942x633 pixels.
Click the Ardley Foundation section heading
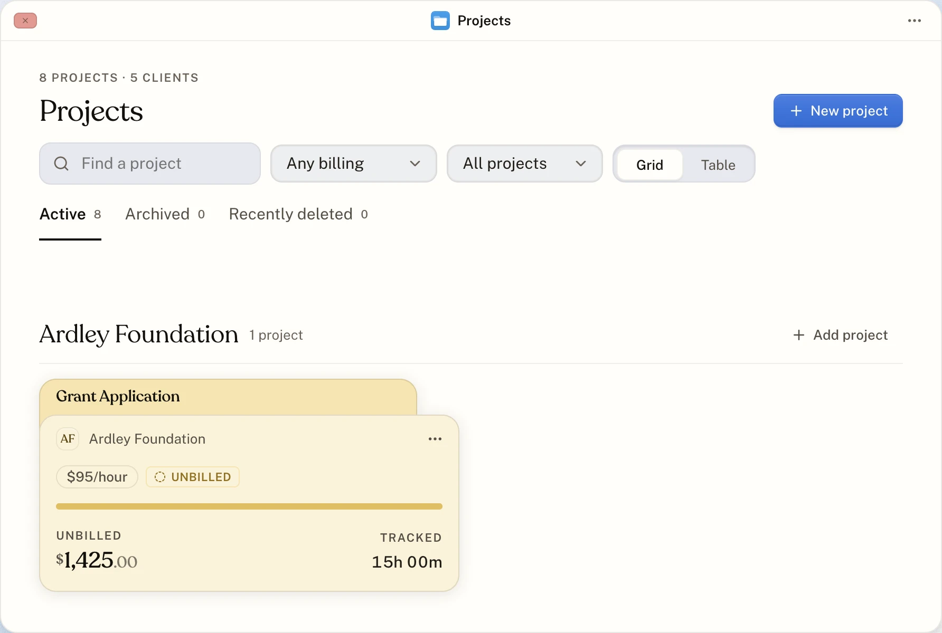[139, 334]
